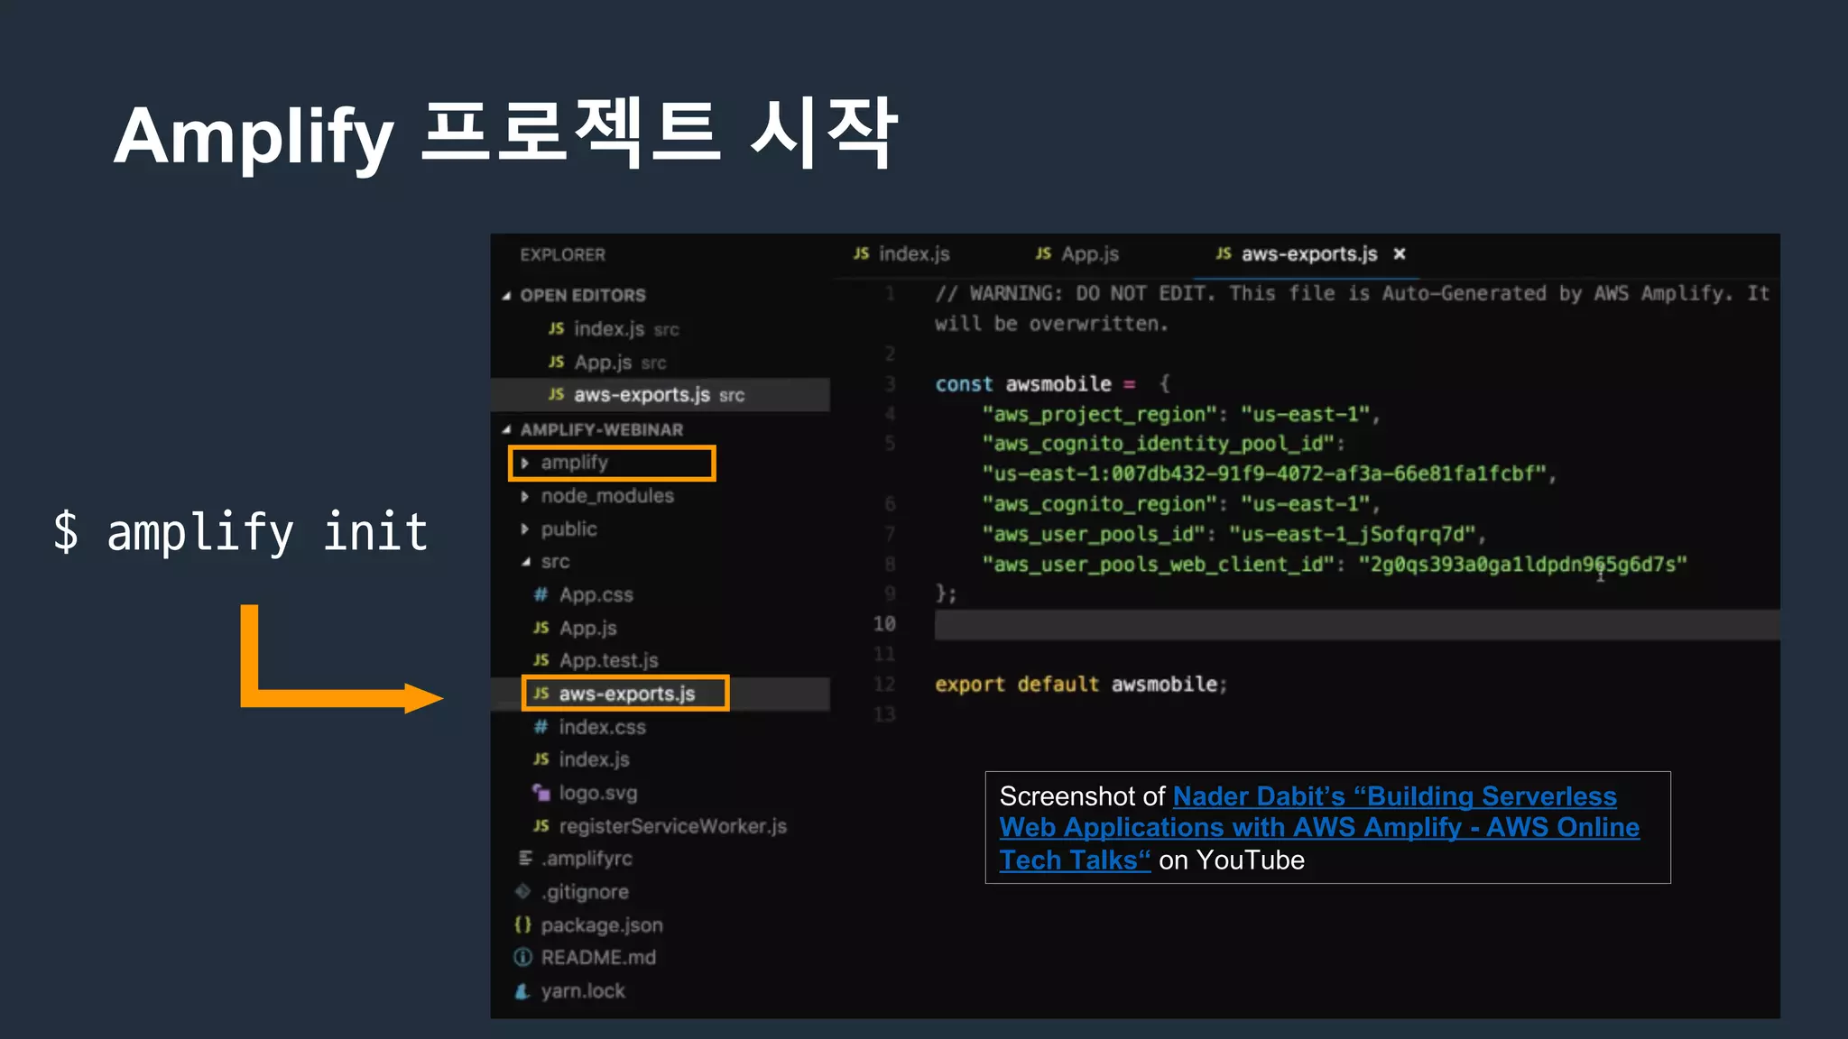Click line number 12 in the gutter
Viewport: 1848px width, 1039px height.
884,685
